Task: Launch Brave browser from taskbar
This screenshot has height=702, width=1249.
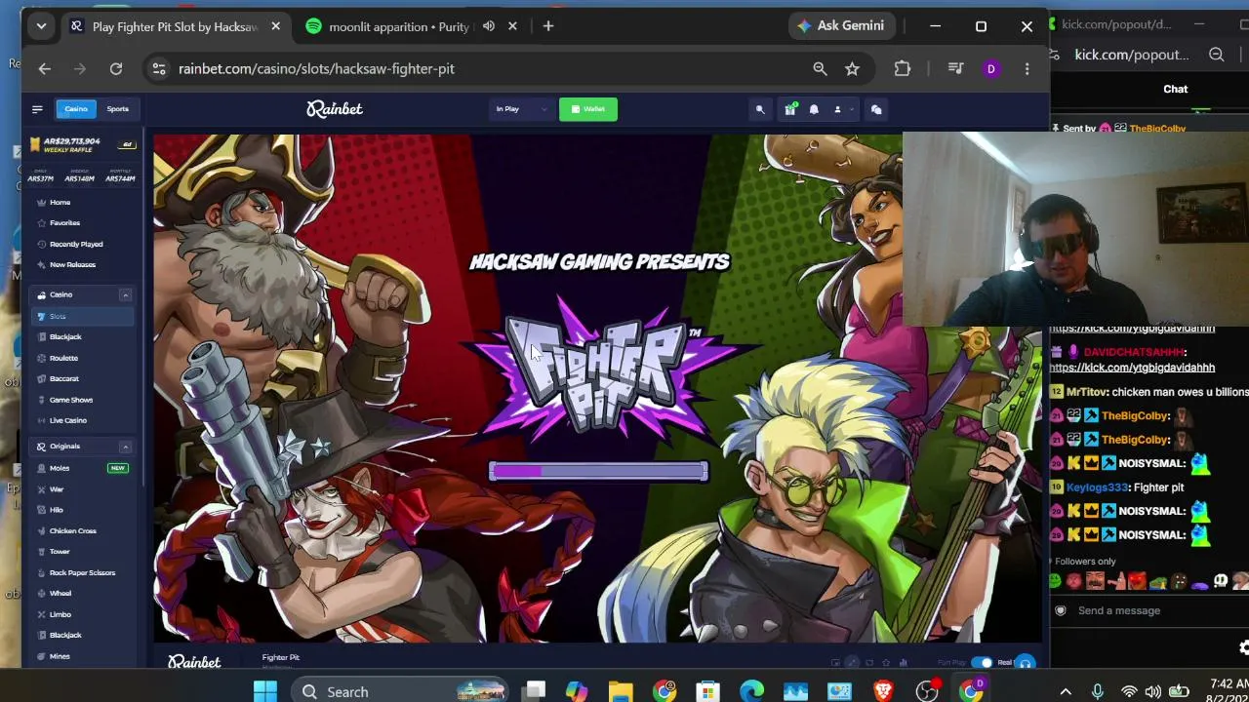Action: pyautogui.click(x=883, y=691)
